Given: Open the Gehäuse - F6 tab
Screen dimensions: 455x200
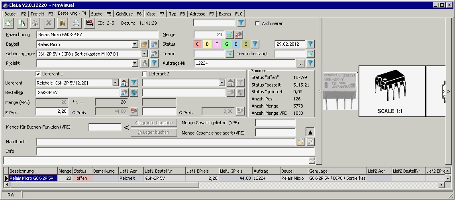Looking at the screenshot, I should (x=129, y=14).
